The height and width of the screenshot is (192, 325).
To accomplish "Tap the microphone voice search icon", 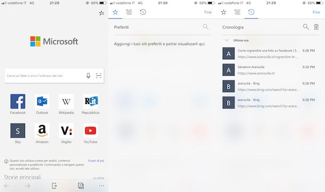I will (88, 76).
